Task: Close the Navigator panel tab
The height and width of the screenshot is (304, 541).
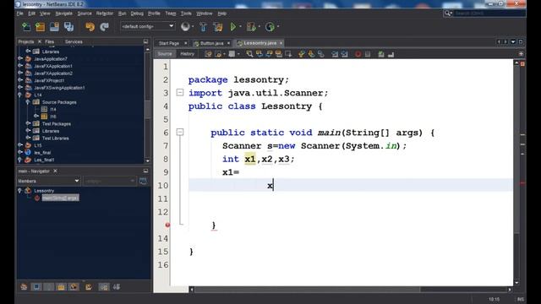Action: pos(55,171)
